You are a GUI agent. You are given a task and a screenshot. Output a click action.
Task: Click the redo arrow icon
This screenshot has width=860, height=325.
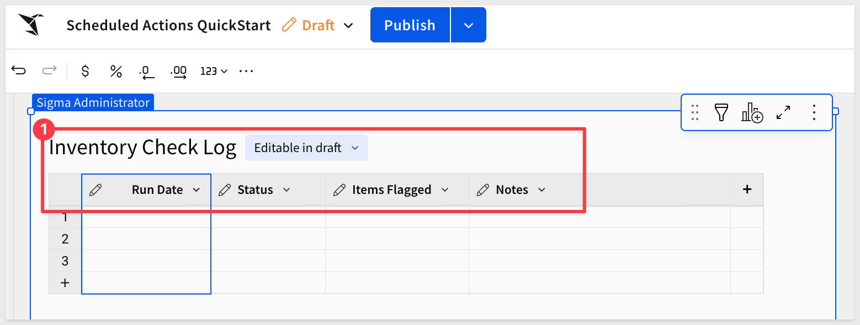coord(49,71)
